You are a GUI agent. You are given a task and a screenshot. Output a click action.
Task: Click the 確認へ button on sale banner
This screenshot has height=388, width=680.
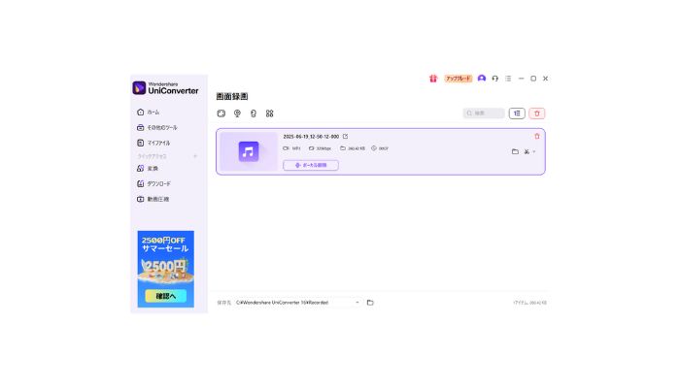click(x=166, y=296)
